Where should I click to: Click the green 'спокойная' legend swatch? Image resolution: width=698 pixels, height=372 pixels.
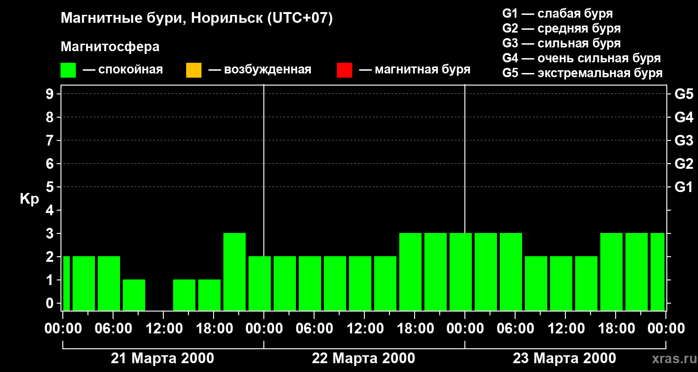tap(68, 70)
